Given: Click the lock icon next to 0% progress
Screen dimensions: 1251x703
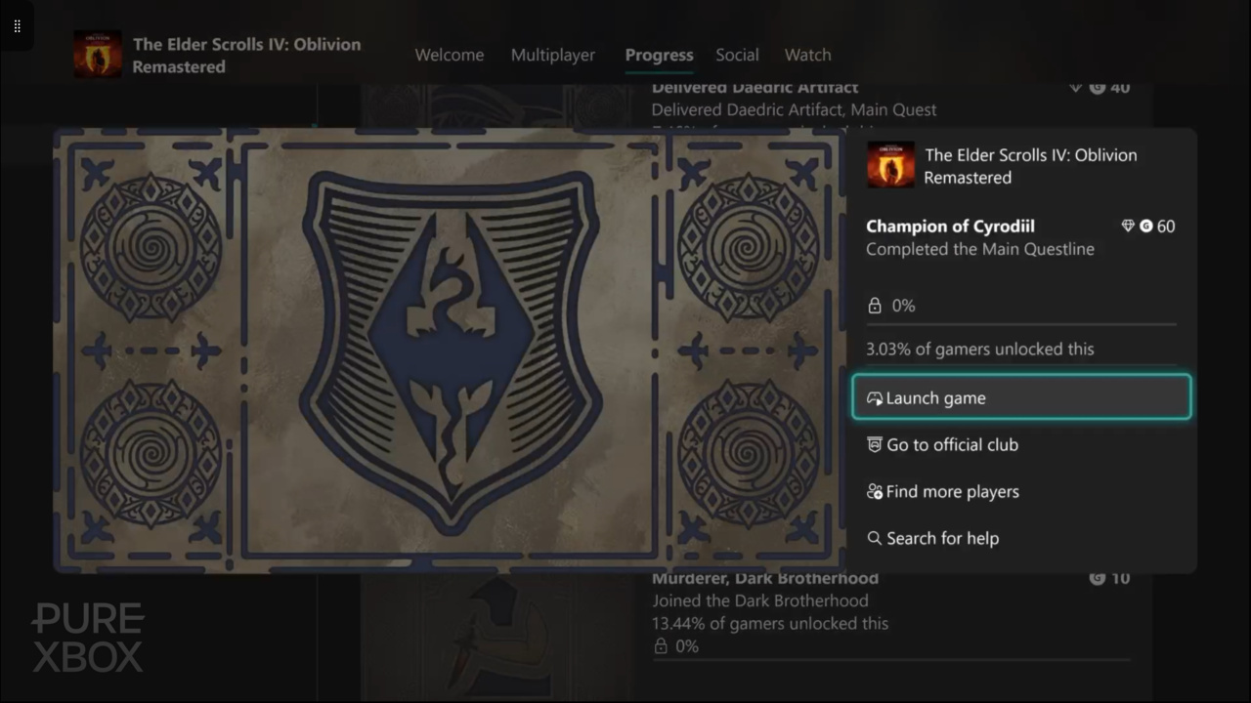Looking at the screenshot, I should [875, 306].
